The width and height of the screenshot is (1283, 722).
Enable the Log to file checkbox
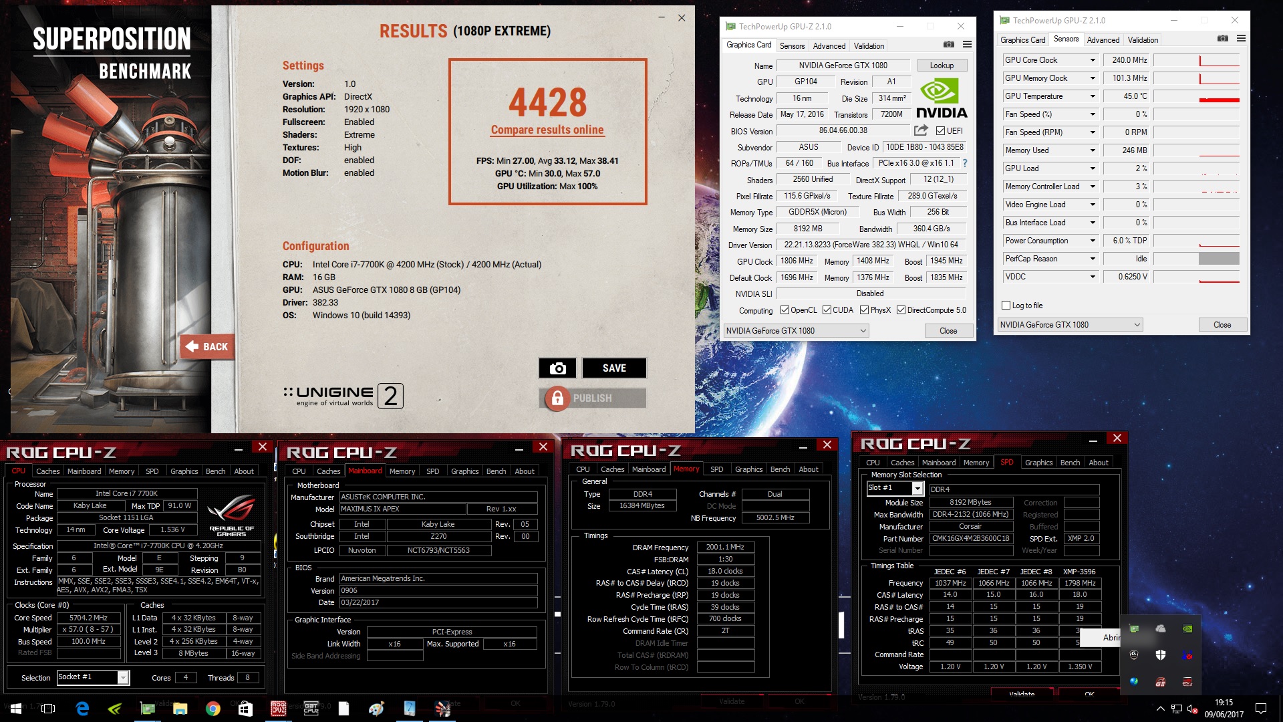click(1006, 306)
